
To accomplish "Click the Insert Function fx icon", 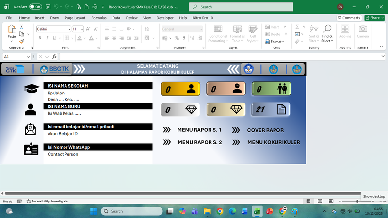I will (54, 57).
